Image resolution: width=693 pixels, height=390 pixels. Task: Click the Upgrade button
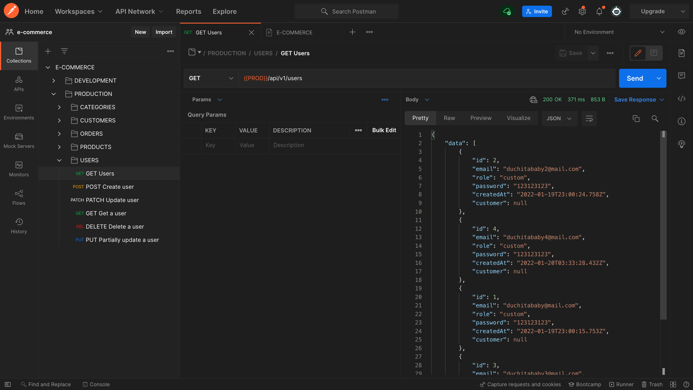(653, 11)
